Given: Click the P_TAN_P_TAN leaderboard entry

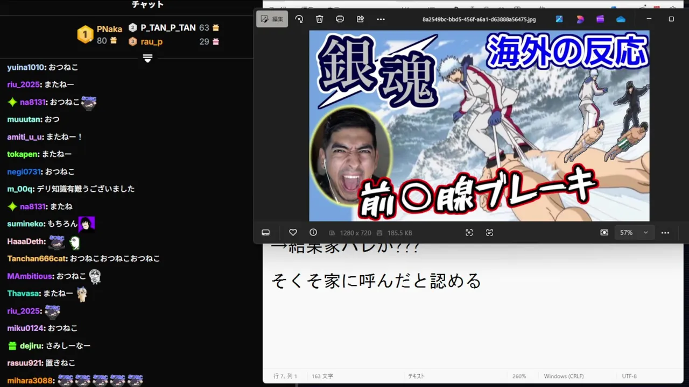Looking at the screenshot, I should click(168, 28).
